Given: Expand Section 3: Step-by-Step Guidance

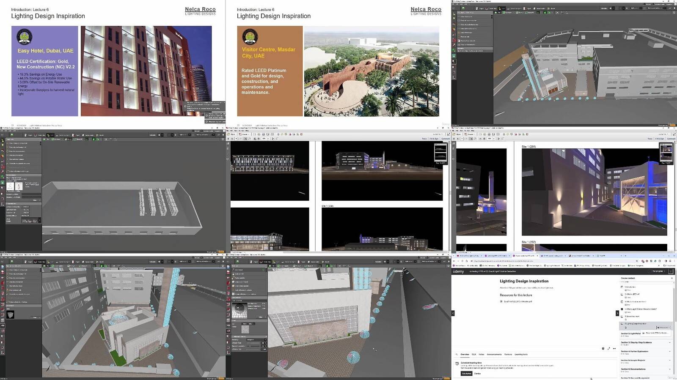Looking at the screenshot, I should tap(645, 343).
